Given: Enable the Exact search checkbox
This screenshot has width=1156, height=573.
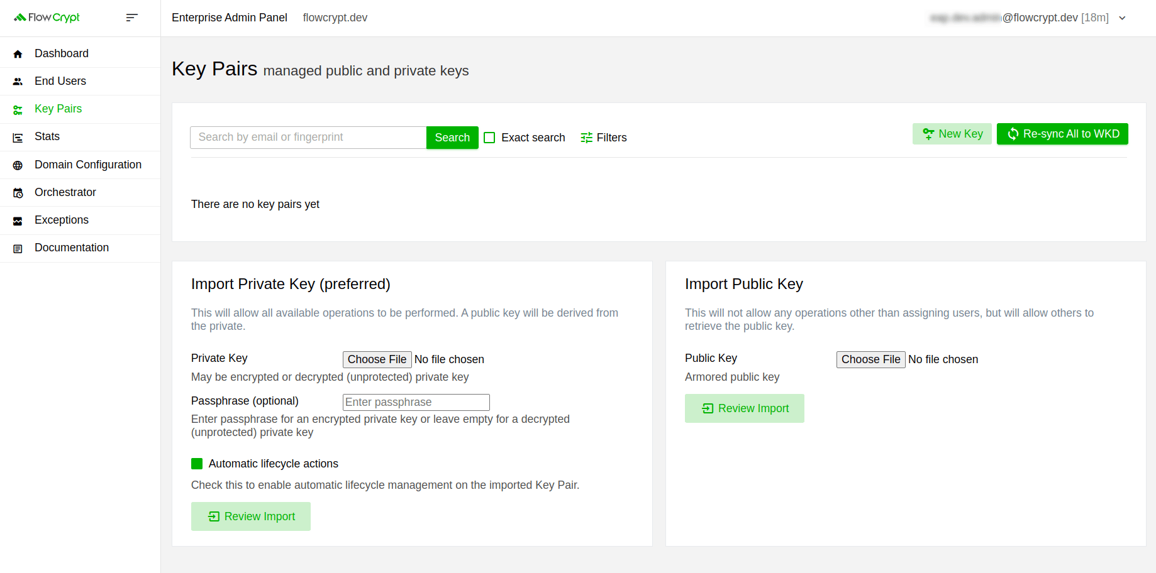Looking at the screenshot, I should [489, 138].
